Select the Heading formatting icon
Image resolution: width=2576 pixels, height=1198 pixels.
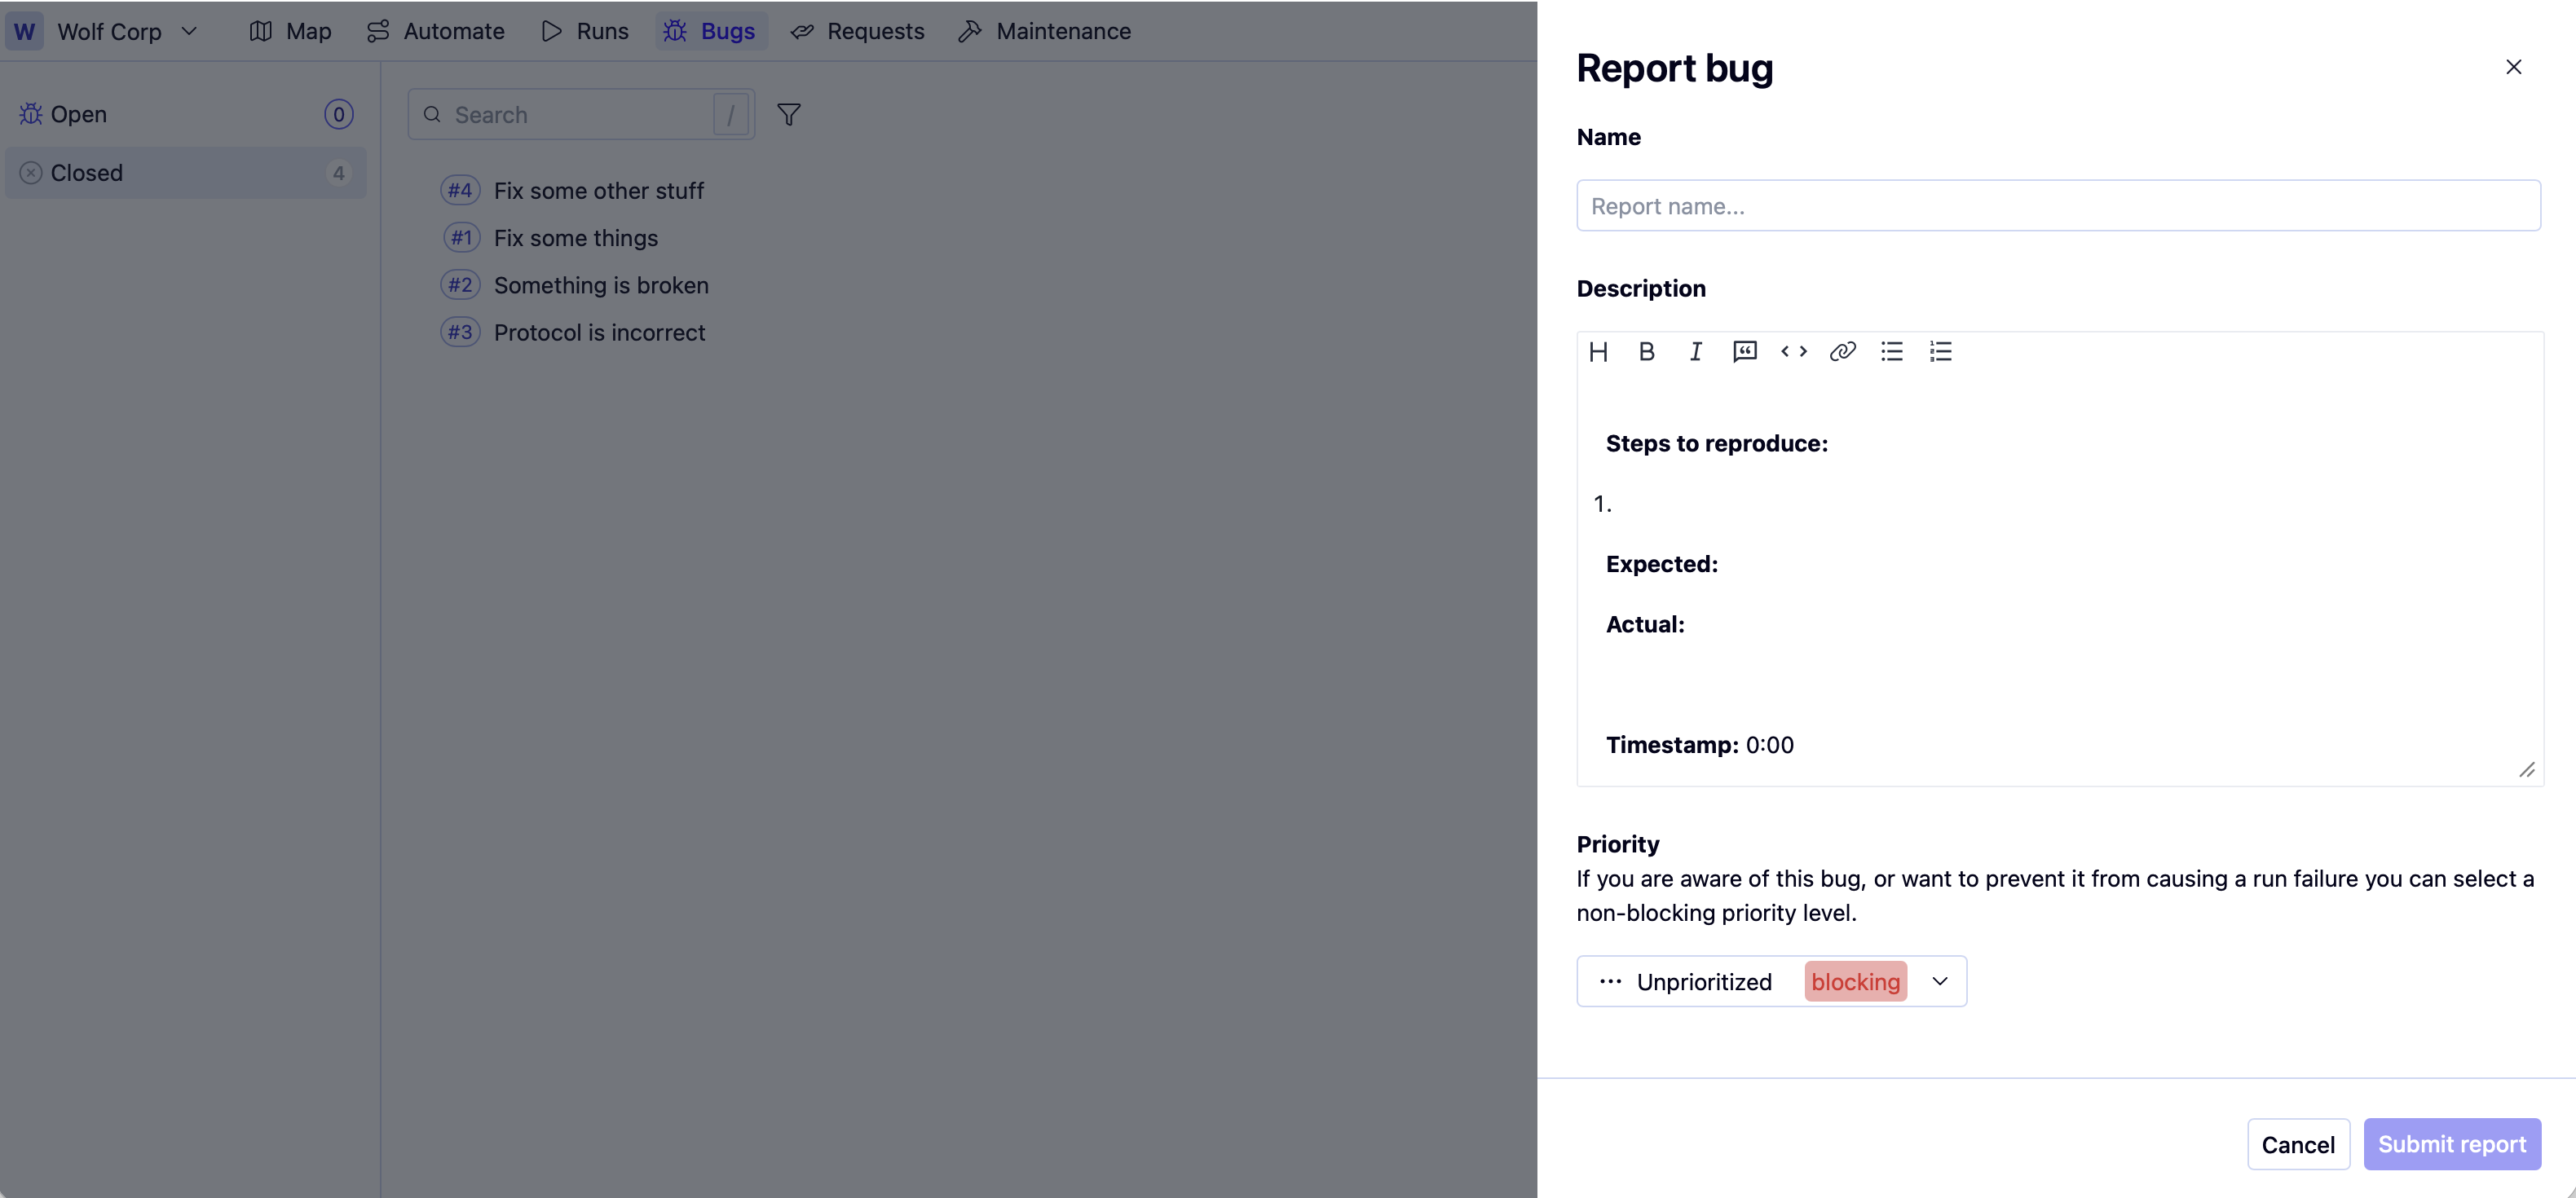[1598, 351]
